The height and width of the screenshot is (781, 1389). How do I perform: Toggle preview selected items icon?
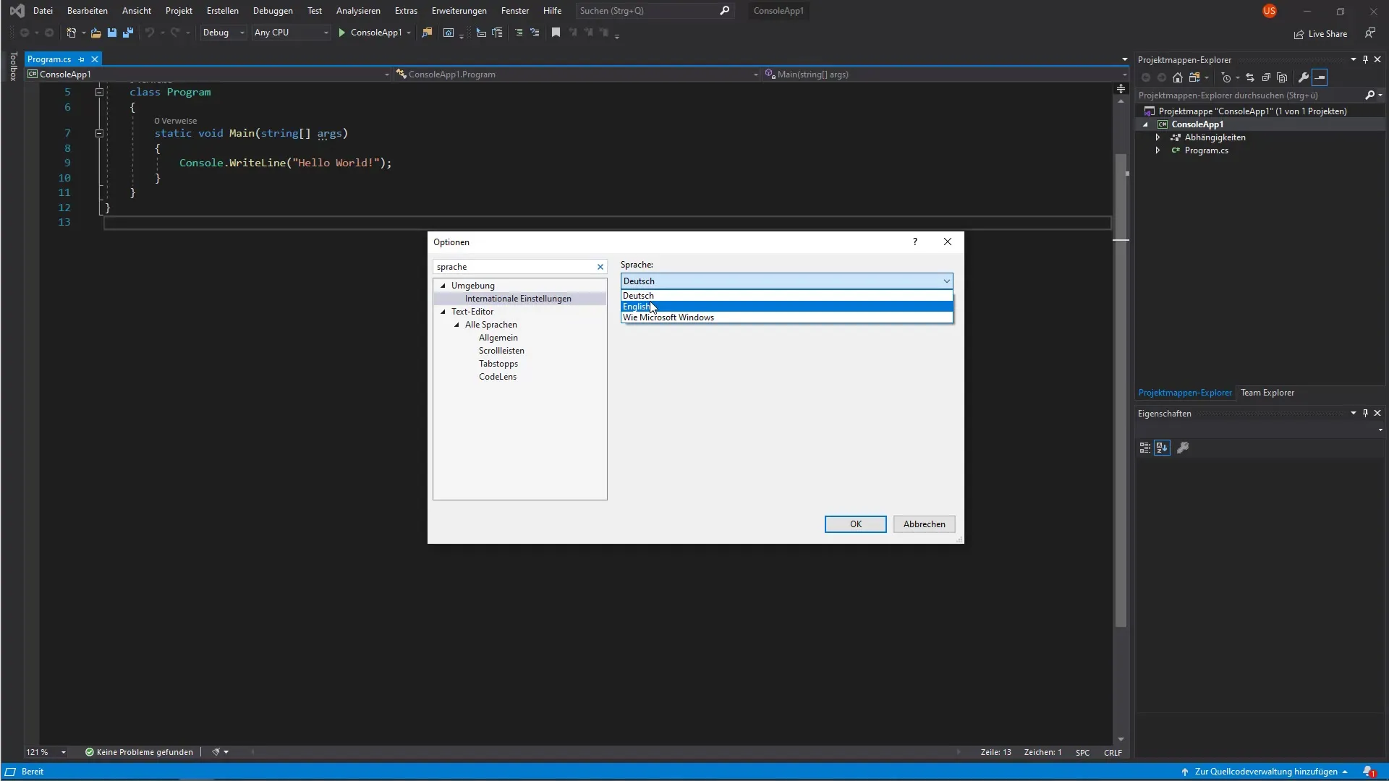click(x=1320, y=77)
